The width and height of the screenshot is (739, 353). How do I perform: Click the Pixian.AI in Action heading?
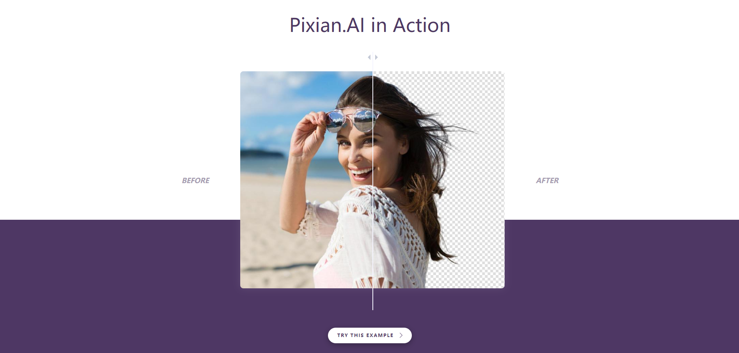click(x=370, y=25)
